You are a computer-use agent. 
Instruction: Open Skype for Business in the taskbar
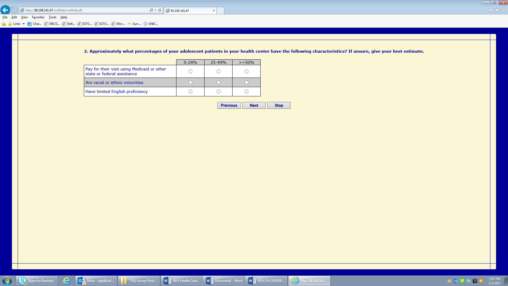(37, 281)
